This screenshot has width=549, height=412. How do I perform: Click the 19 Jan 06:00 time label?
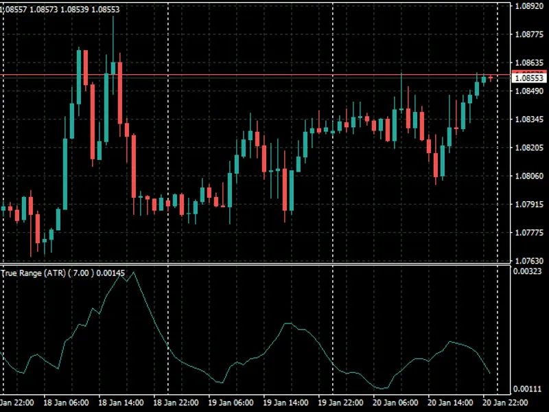click(x=231, y=402)
